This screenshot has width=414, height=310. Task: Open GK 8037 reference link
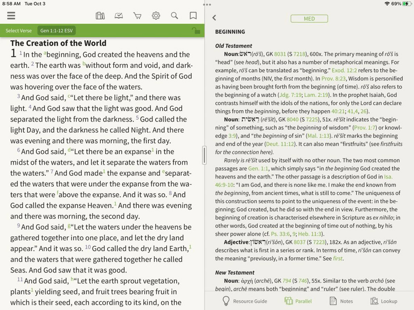[299, 242]
